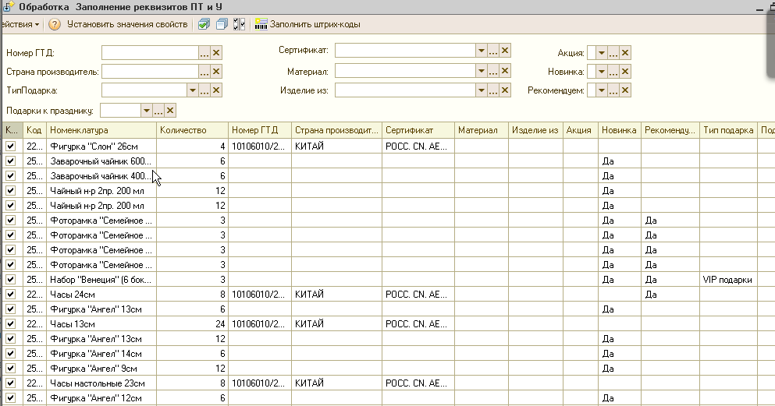The image size is (775, 406).
Task: Clear the Подарки к празднику field
Action: pyautogui.click(x=170, y=111)
